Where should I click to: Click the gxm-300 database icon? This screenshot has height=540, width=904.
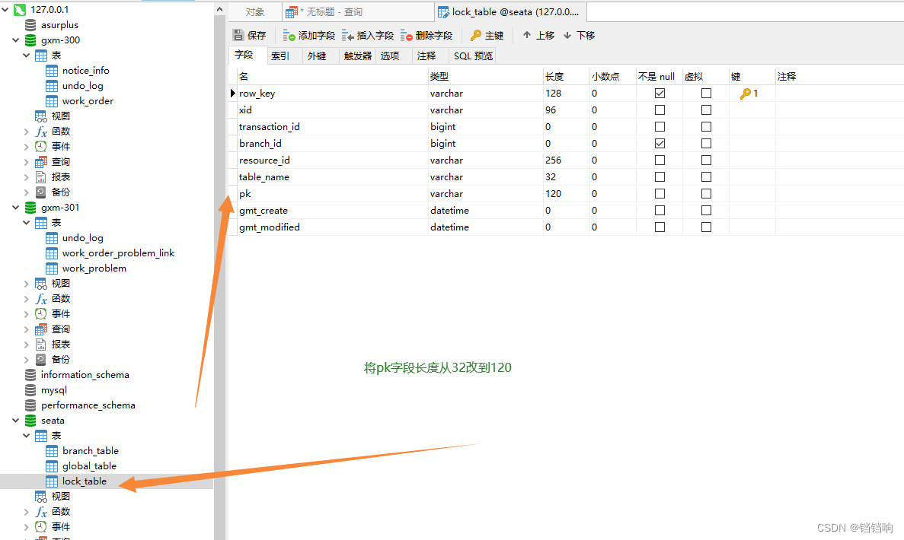[30, 40]
